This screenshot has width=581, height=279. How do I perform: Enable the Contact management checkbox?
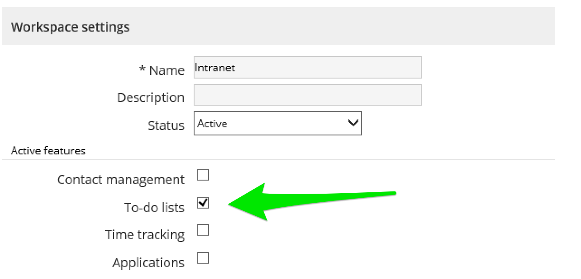point(203,175)
